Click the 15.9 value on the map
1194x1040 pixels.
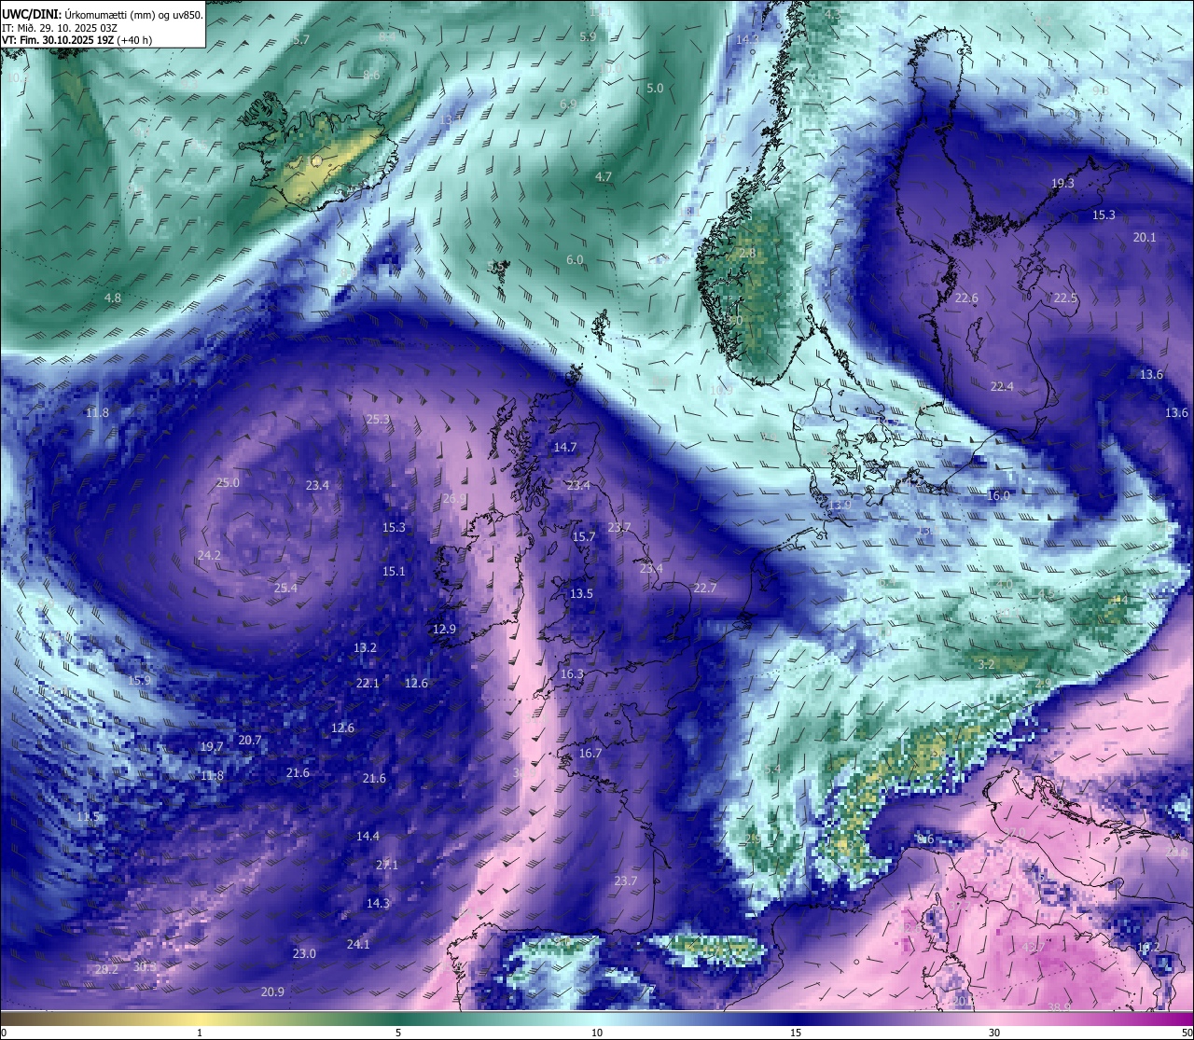139,681
